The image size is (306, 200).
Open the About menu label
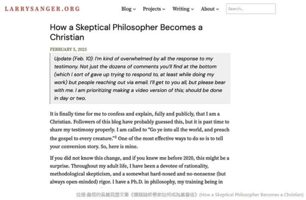208,9
